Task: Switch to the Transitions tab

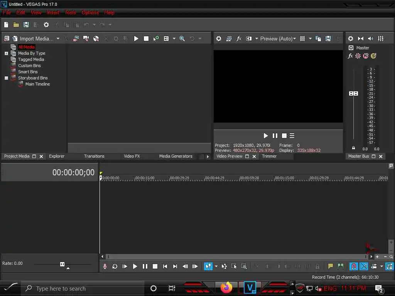Action: tap(94, 156)
